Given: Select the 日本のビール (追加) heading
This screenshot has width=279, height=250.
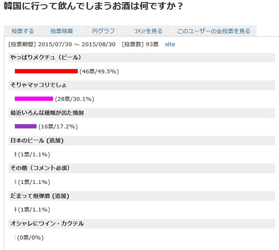Looking at the screenshot, I should click(x=142, y=141).
